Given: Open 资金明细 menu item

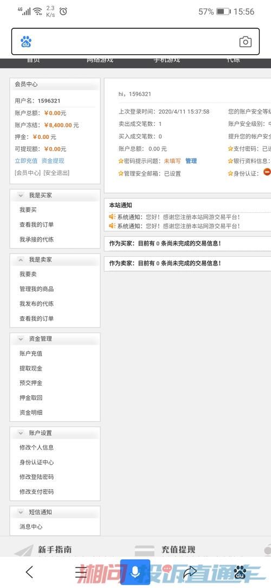Looking at the screenshot, I should 31,413.
